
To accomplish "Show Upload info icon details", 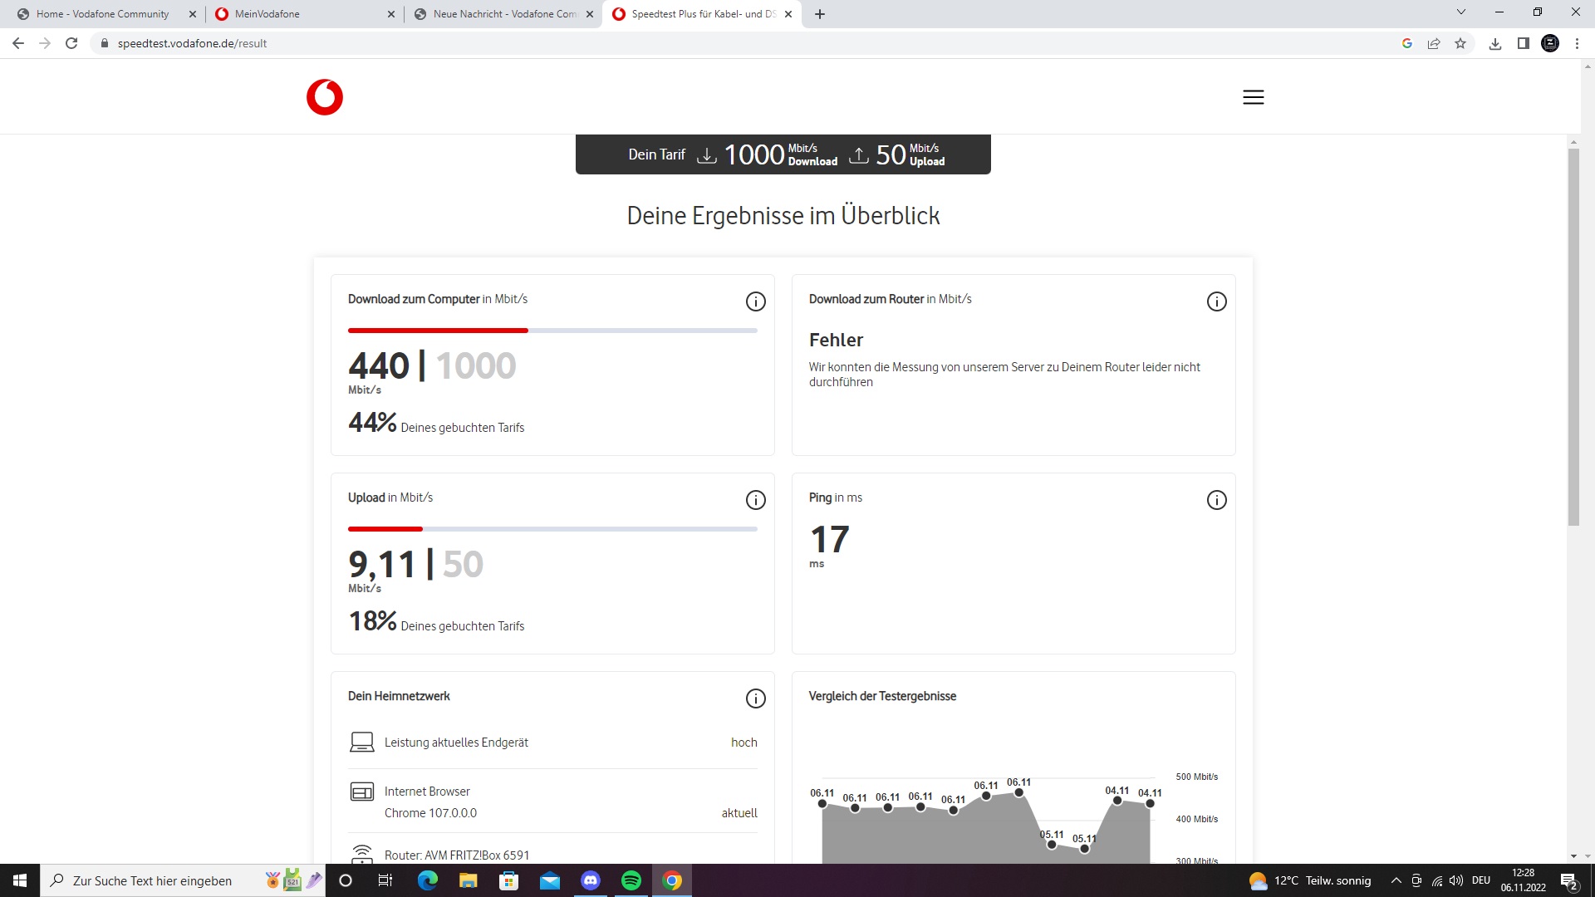I will 755,500.
